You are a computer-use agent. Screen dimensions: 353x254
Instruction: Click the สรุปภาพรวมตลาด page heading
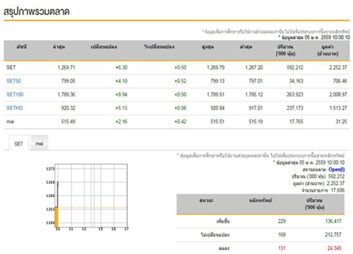click(36, 12)
